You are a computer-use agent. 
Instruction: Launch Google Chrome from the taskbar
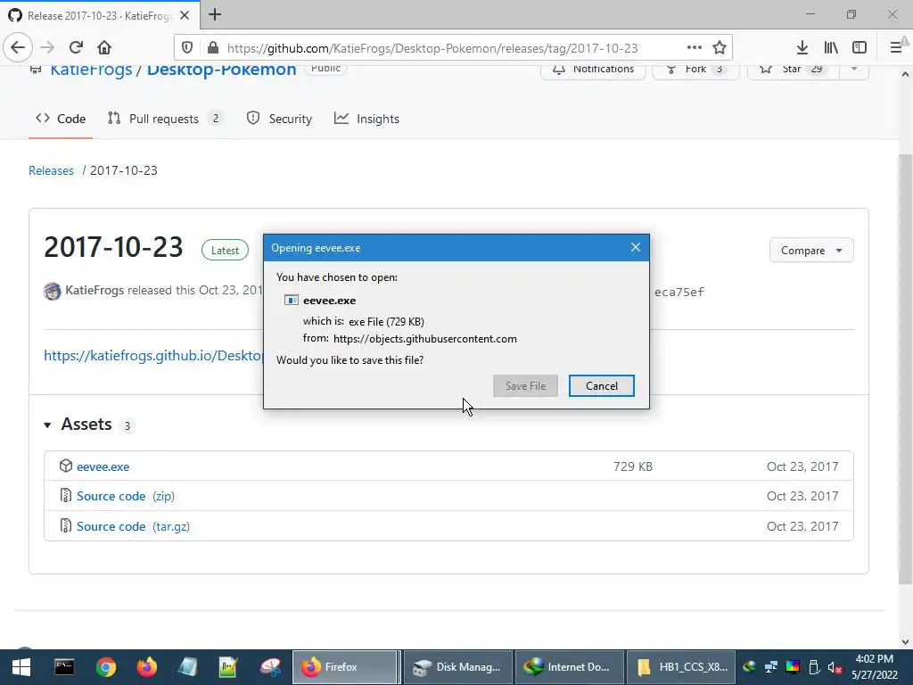tap(106, 667)
